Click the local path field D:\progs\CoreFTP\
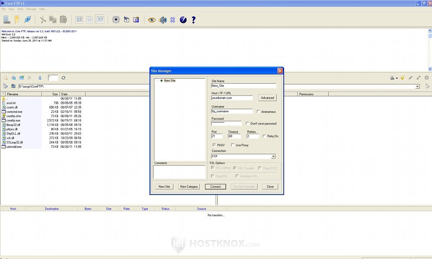Screen dimensions: 432x259 pyautogui.click(x=83, y=86)
